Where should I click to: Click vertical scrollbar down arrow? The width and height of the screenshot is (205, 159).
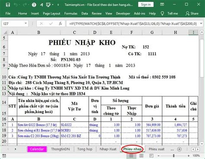tap(202, 144)
